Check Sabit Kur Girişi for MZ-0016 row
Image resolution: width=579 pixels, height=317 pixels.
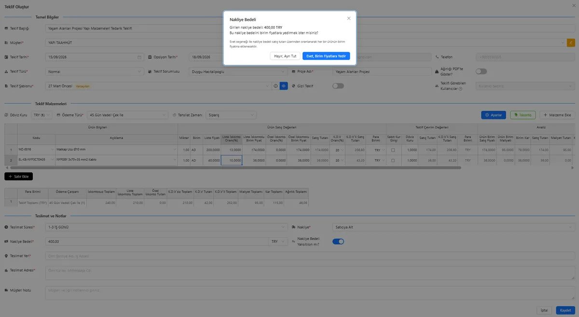coord(393,150)
